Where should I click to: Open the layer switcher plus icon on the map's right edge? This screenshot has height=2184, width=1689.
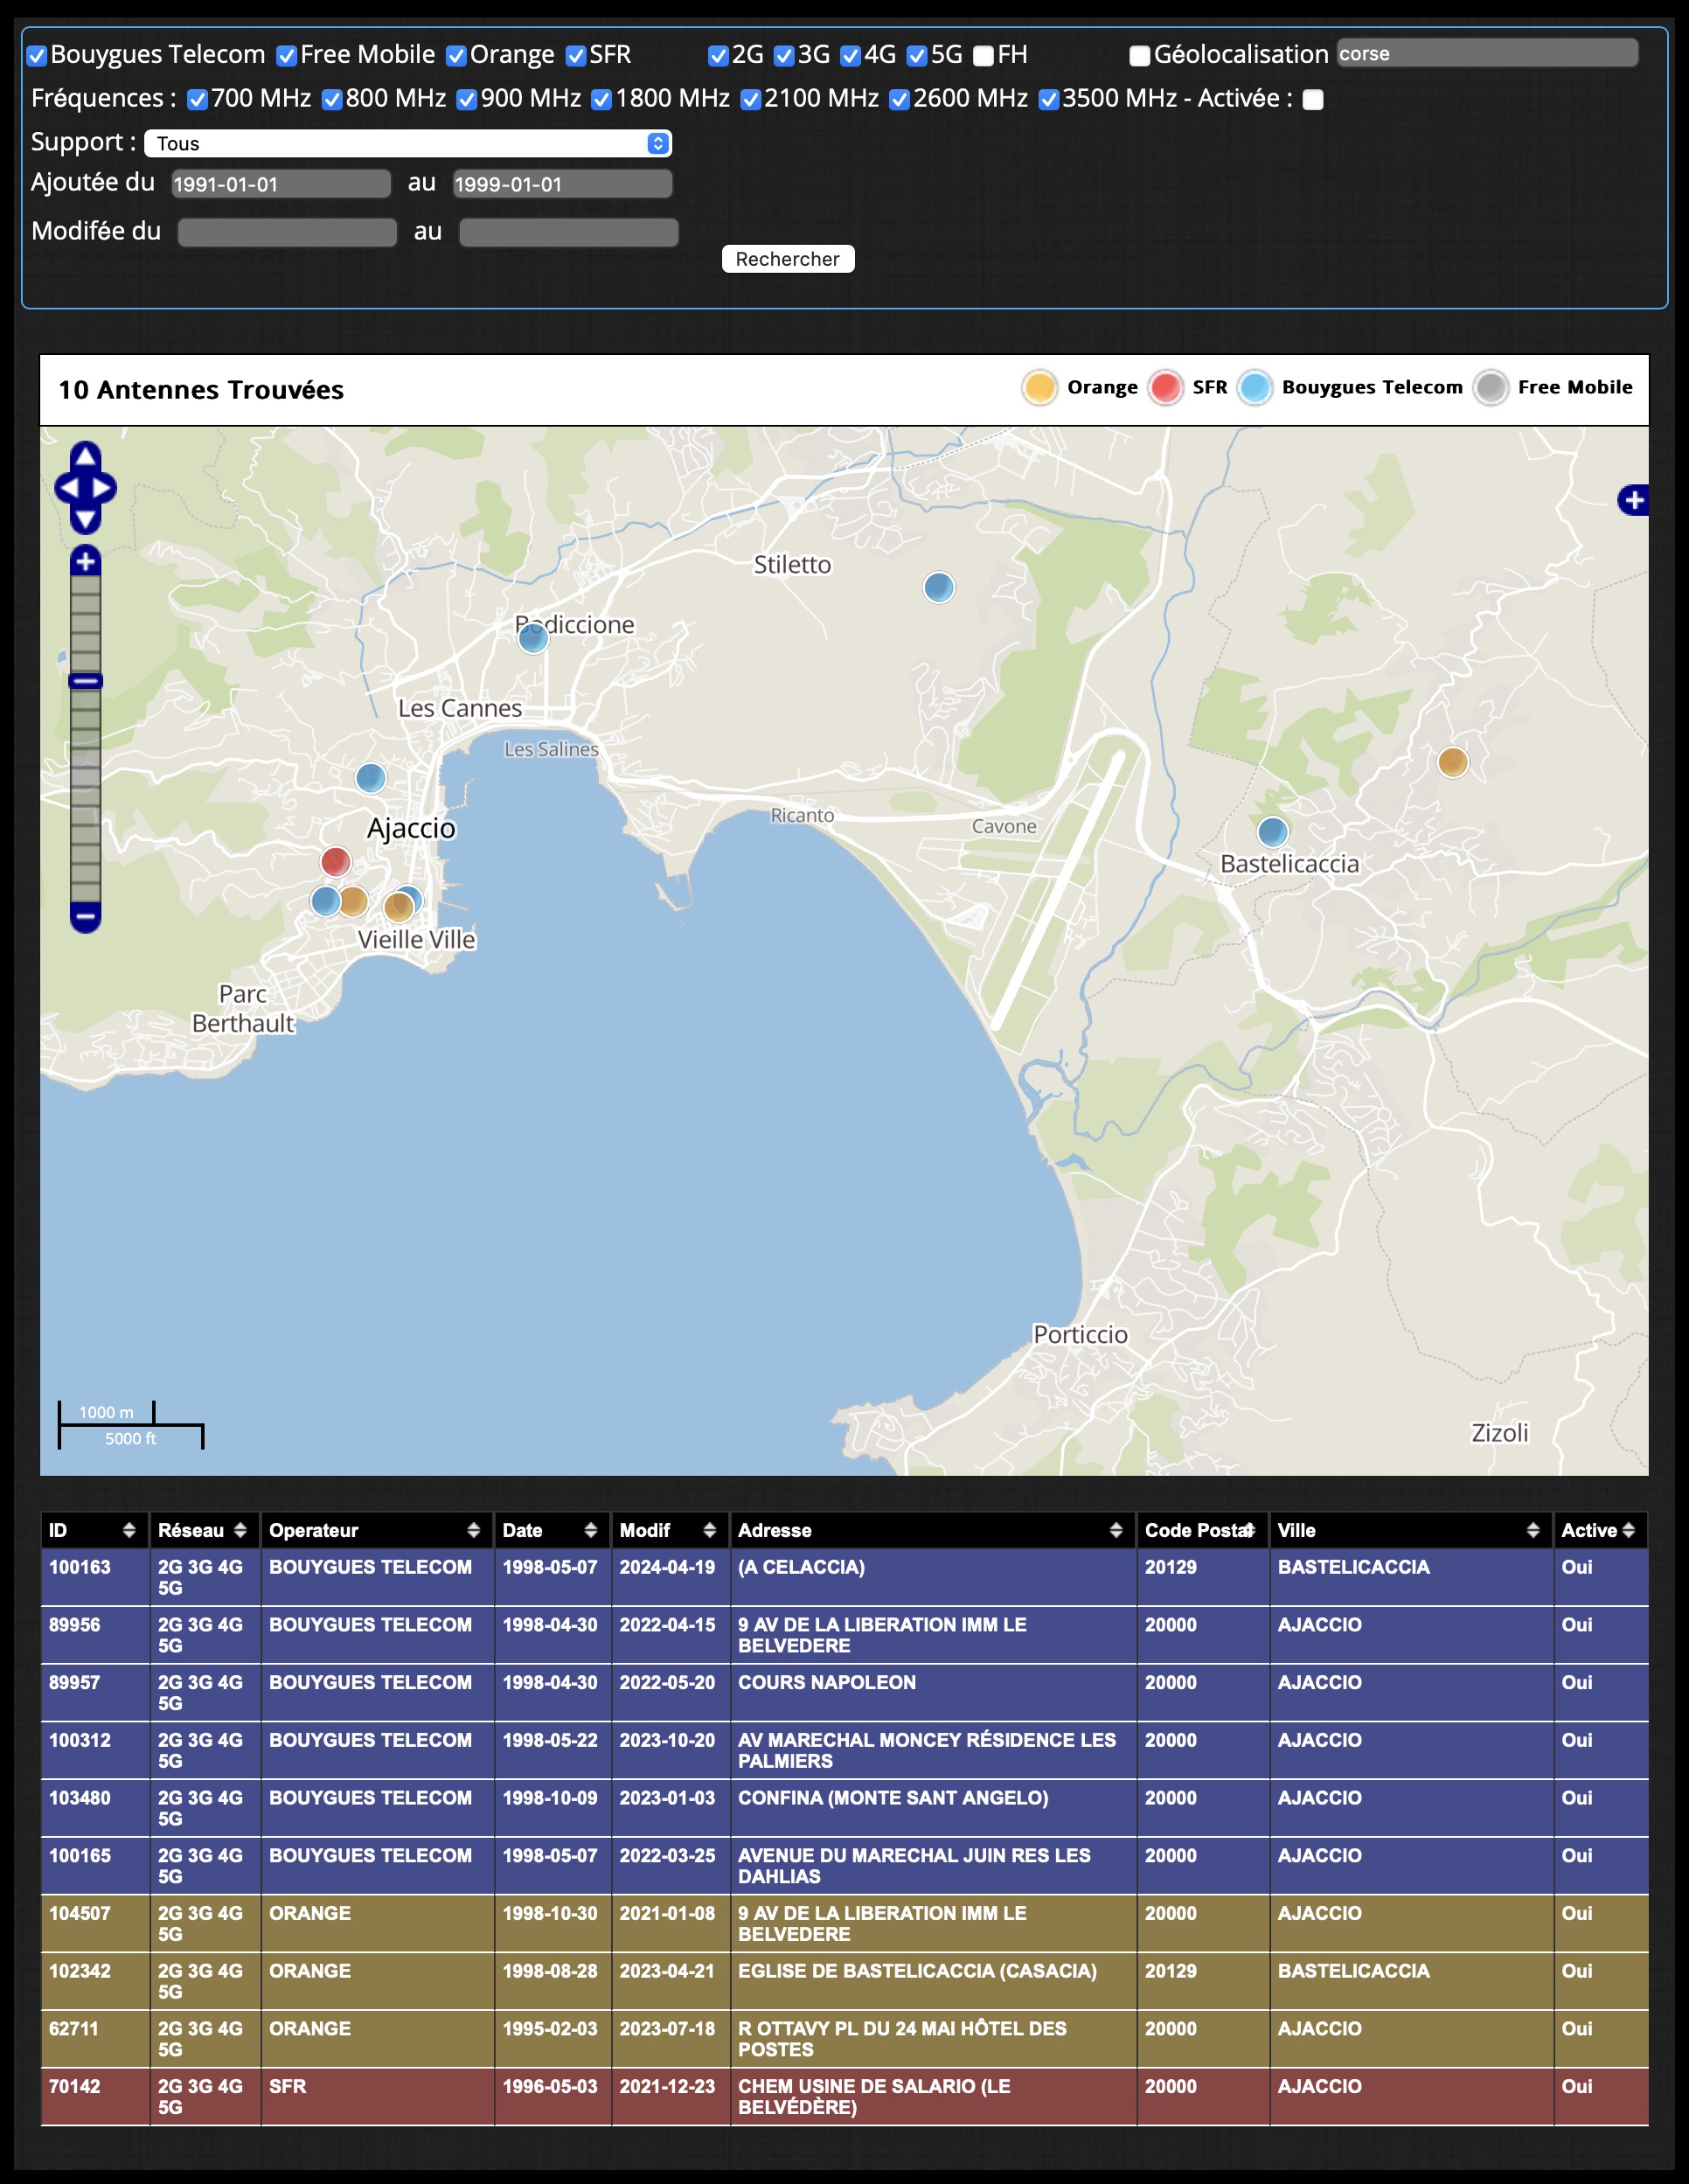[x=1633, y=499]
